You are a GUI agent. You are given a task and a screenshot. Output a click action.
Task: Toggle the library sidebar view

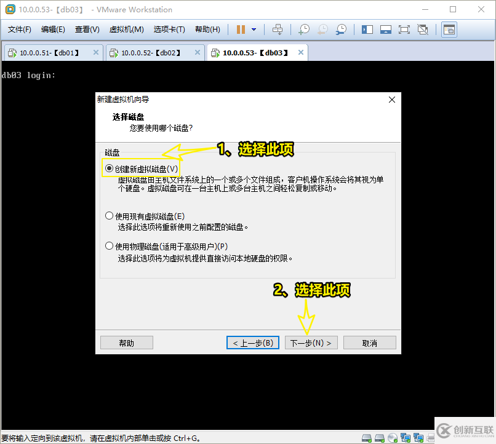tap(367, 30)
